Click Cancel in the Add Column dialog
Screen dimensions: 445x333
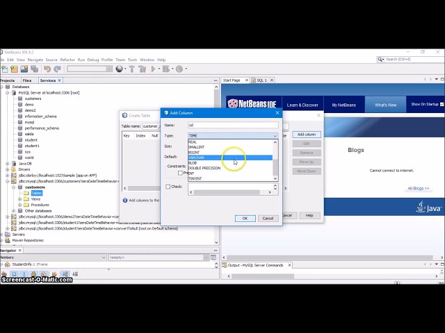pos(268,219)
